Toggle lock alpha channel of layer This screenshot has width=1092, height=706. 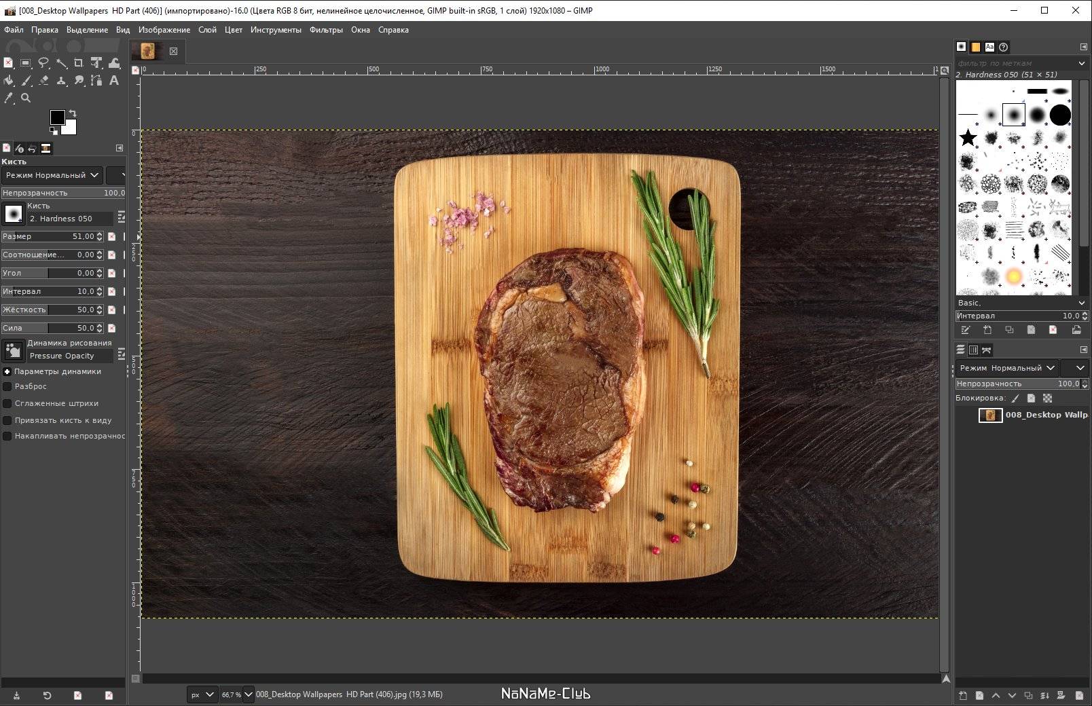pos(1047,398)
